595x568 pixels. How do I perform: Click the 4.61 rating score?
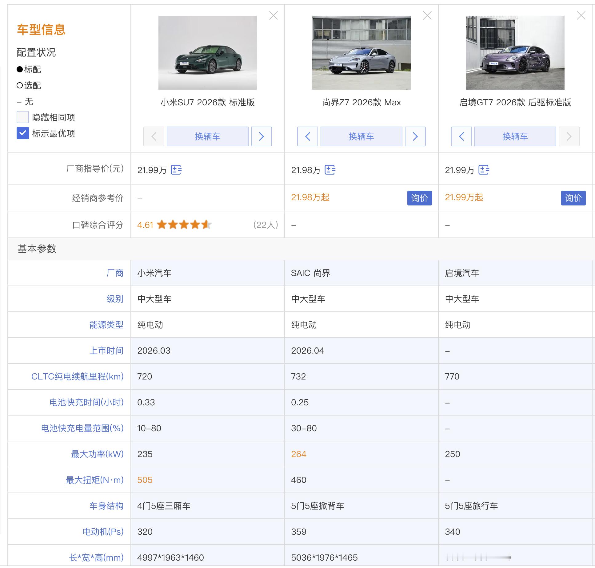[145, 225]
